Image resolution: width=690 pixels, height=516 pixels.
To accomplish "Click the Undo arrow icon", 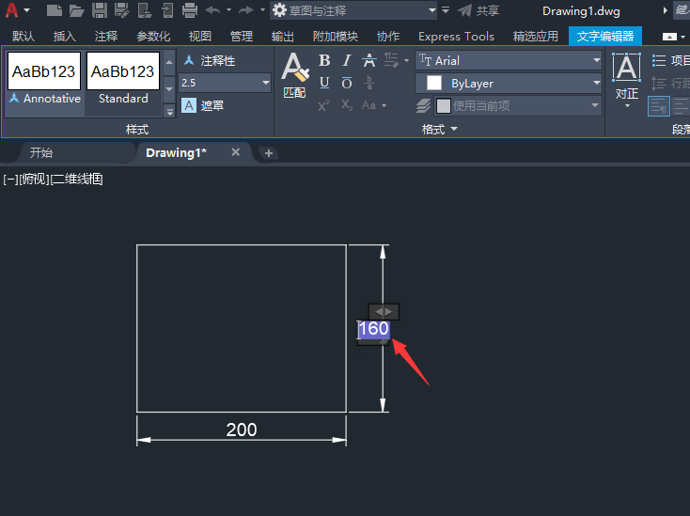I will click(x=213, y=10).
